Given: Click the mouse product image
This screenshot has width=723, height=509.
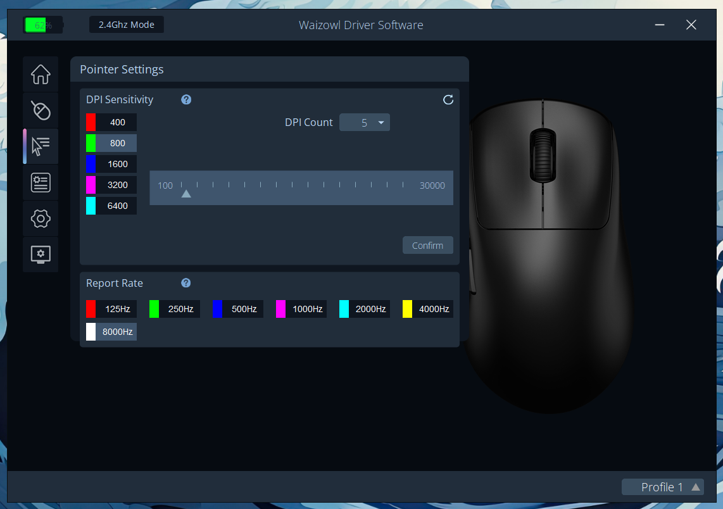Looking at the screenshot, I should [x=549, y=256].
